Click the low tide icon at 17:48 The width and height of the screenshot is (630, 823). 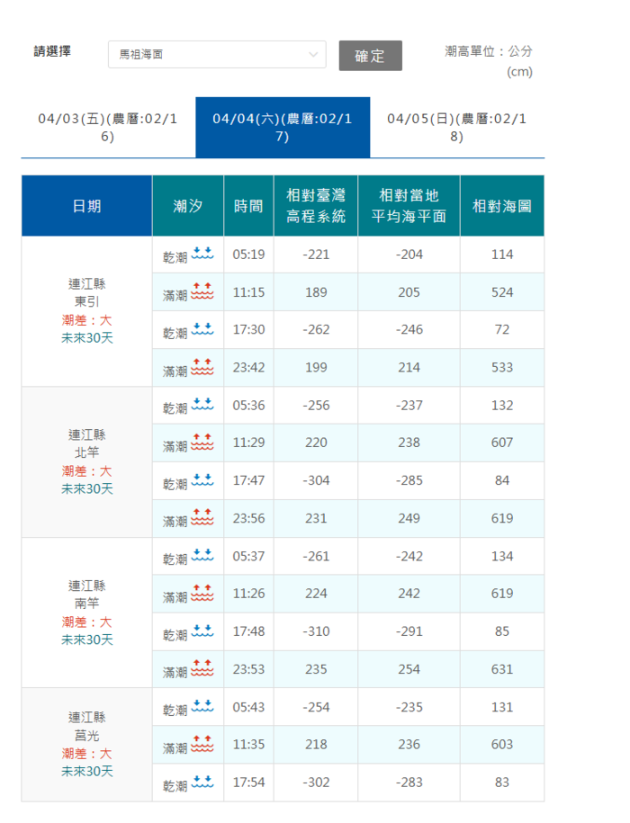coord(202,631)
